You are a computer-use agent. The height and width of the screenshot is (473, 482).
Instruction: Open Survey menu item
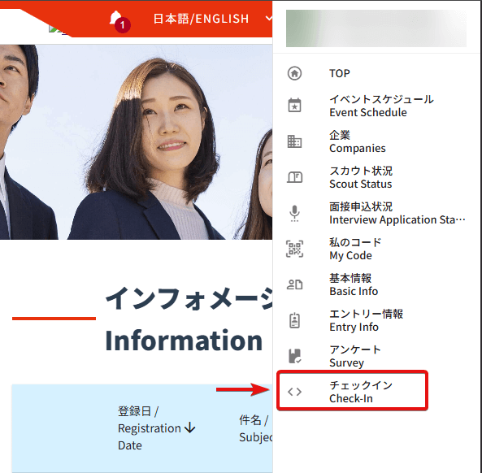click(355, 356)
